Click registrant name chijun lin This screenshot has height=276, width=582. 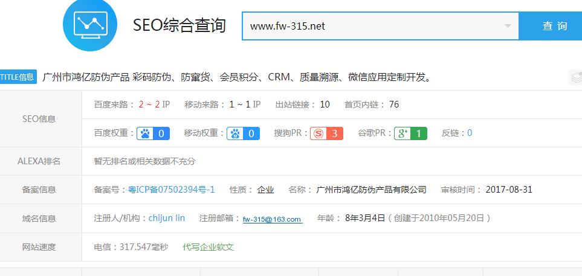[167, 218]
